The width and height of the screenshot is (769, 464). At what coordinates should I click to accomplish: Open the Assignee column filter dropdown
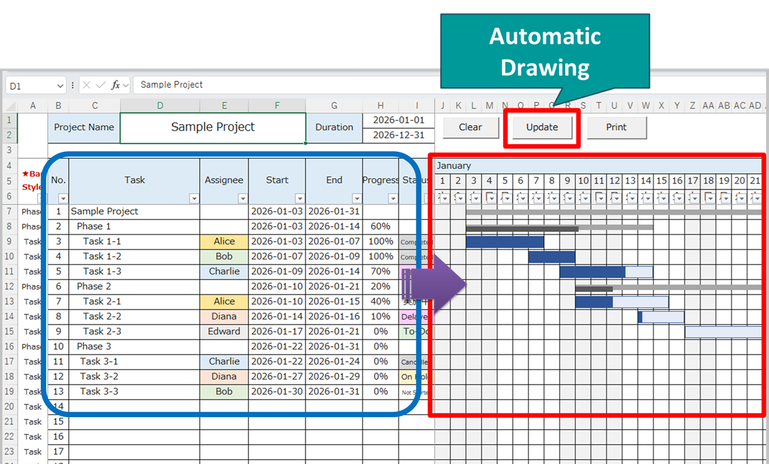click(x=243, y=197)
